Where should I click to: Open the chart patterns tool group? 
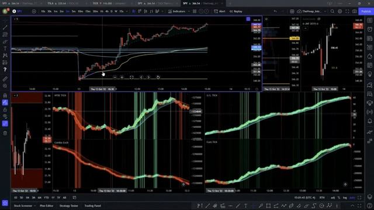pos(5,55)
